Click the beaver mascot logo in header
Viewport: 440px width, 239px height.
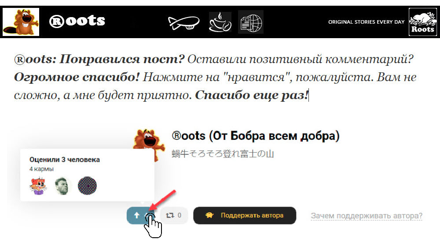[21, 22]
